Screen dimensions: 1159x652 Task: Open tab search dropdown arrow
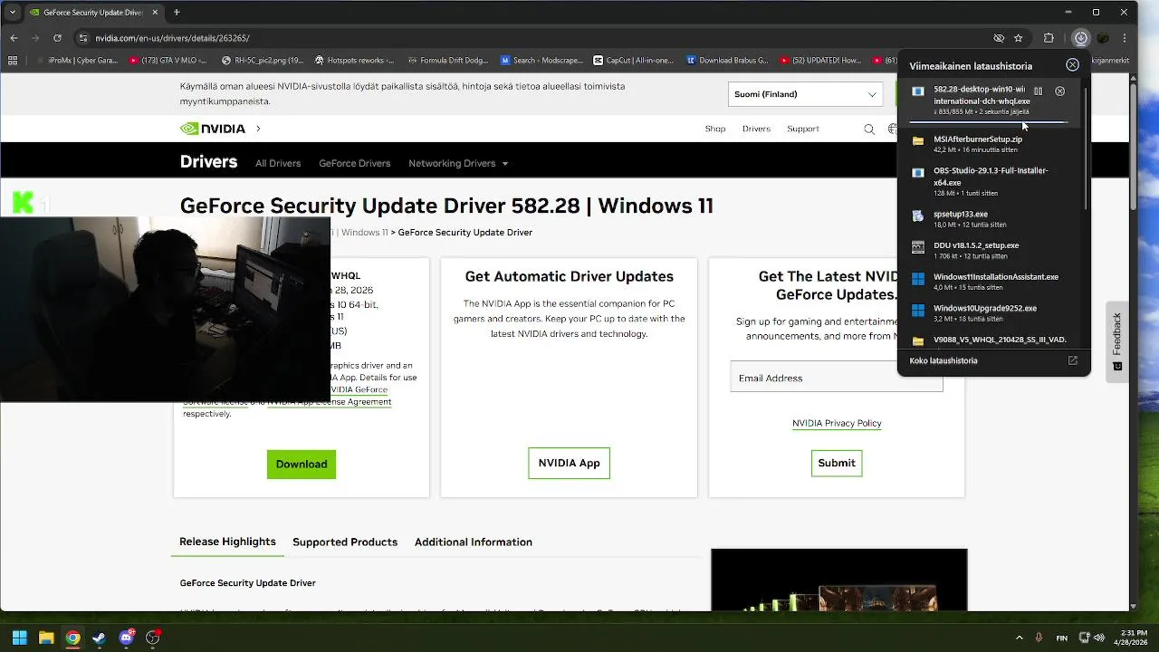12,13
